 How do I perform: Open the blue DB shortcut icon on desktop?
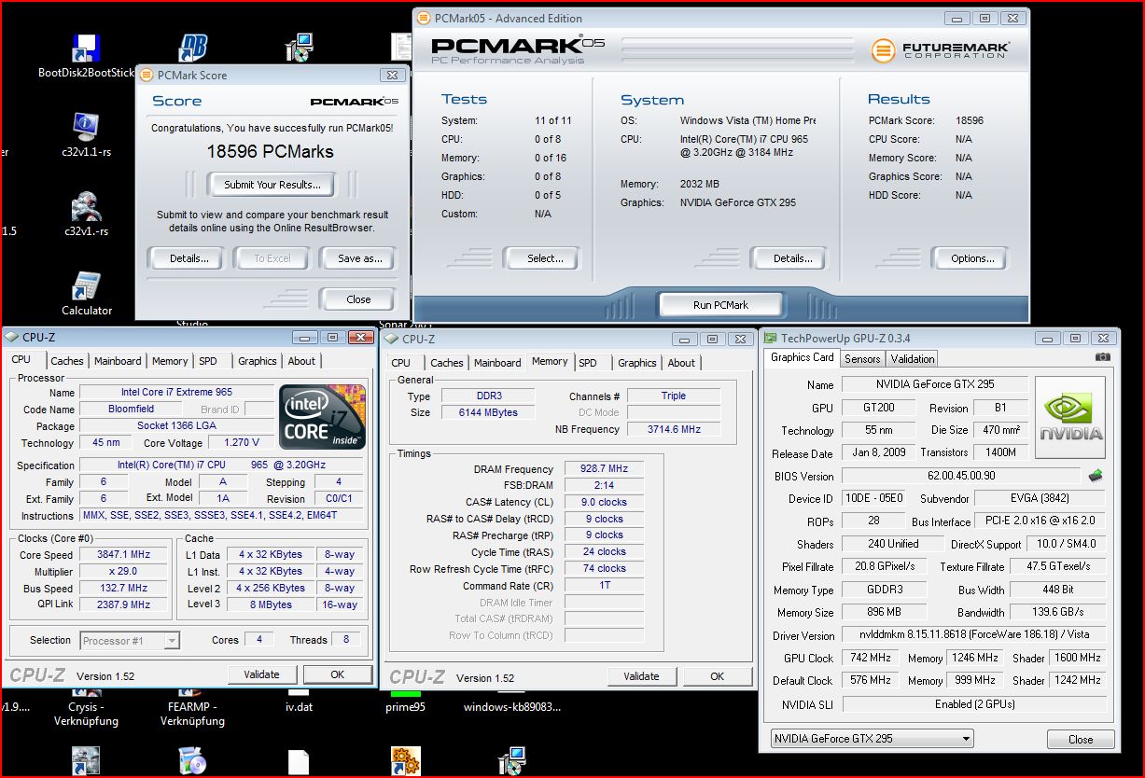click(x=193, y=49)
